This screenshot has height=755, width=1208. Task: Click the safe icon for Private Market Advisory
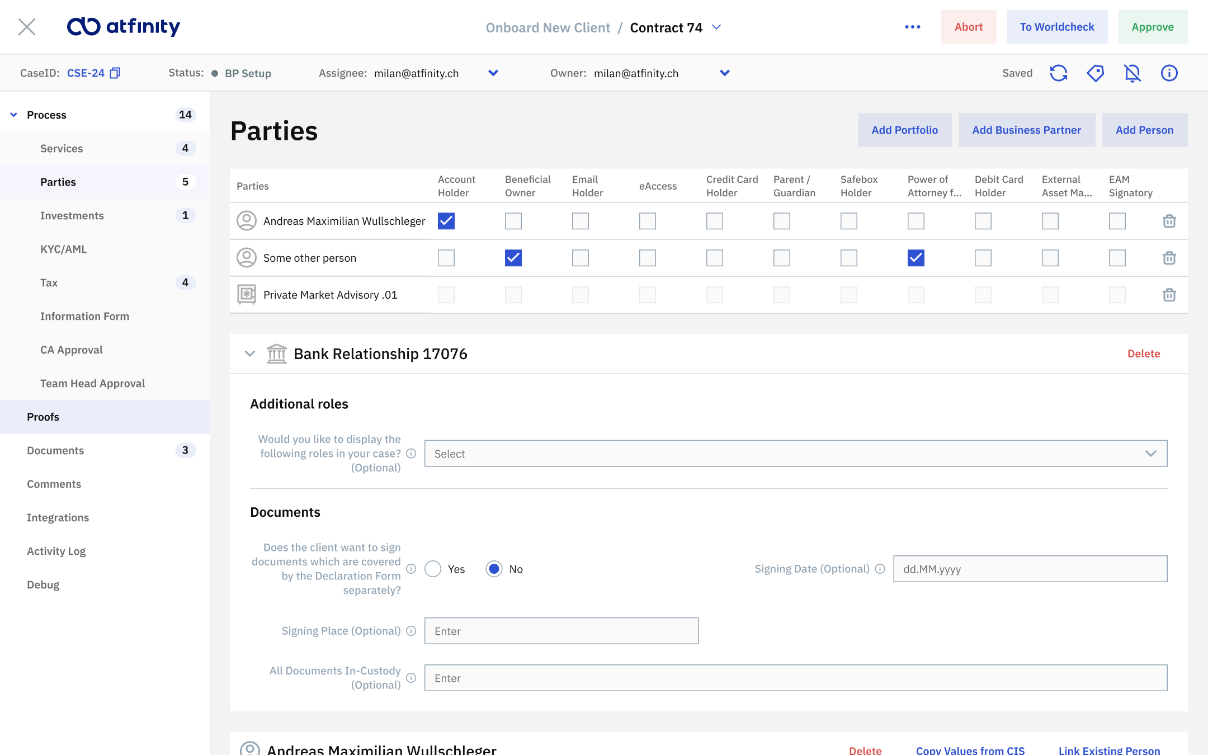[247, 295]
